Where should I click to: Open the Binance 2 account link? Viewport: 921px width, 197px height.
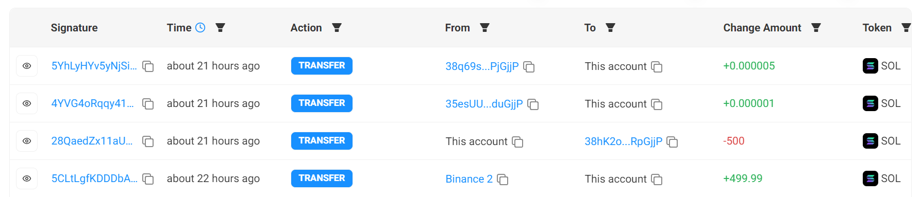[x=469, y=179]
